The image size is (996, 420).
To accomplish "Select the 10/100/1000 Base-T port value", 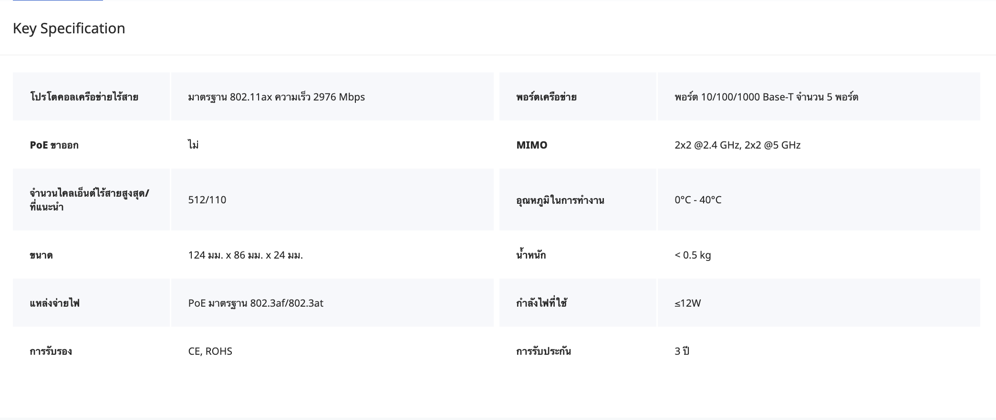I will click(766, 97).
